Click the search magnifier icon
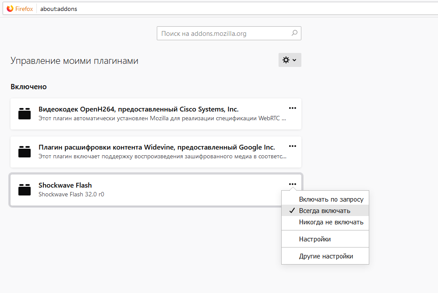438x293 pixels. [x=294, y=33]
